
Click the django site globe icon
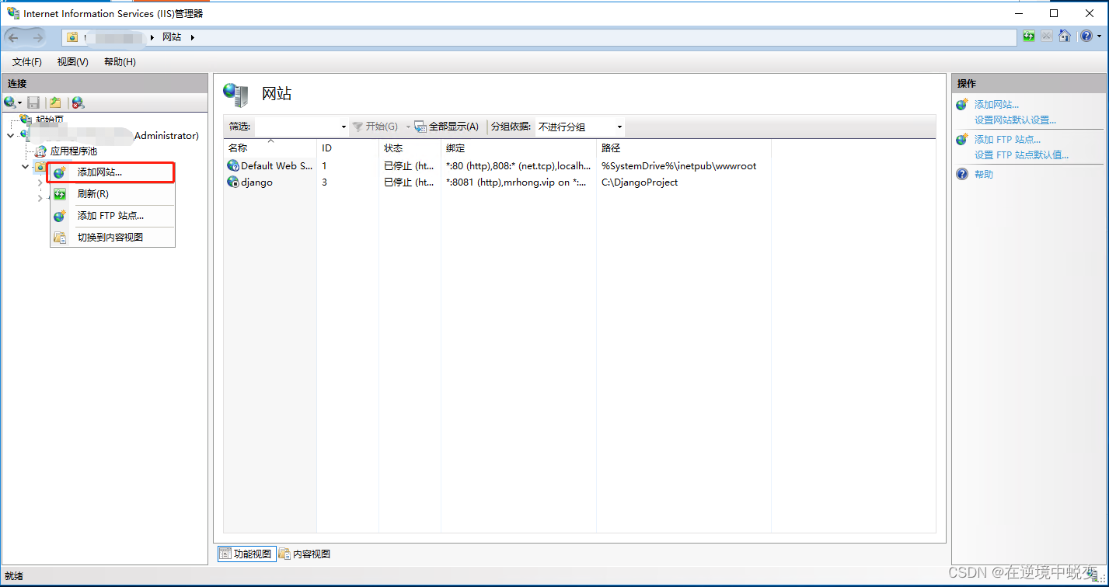click(x=232, y=182)
